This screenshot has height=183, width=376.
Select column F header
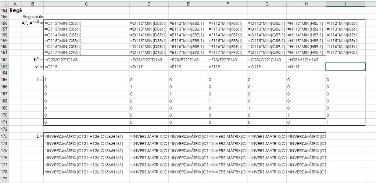tap(228, 4)
